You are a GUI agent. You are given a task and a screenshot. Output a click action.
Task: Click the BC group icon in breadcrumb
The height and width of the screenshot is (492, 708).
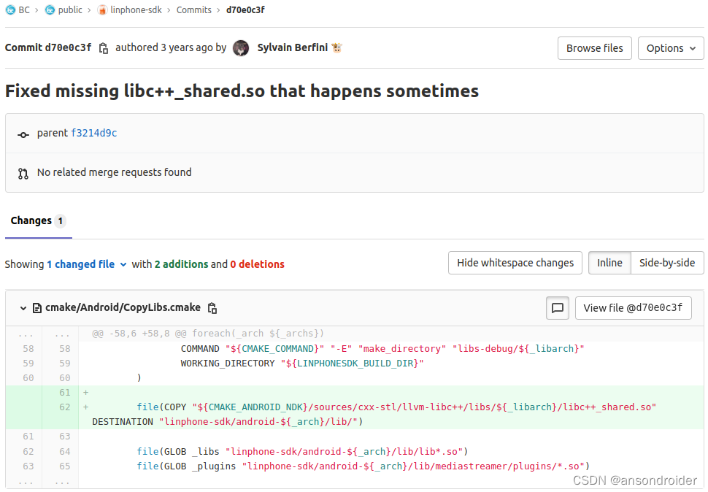(x=10, y=10)
